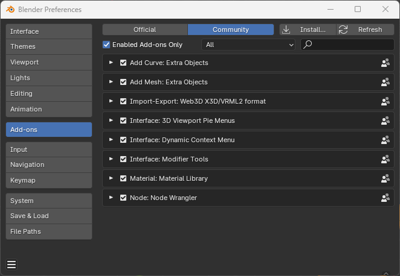Click community icon on Modifier Tools row

coord(385,159)
